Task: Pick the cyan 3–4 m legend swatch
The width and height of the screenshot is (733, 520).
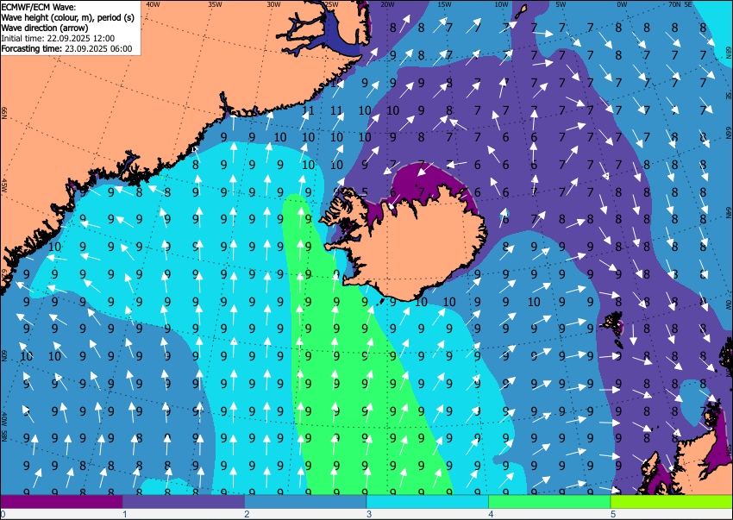Action: pos(427,502)
